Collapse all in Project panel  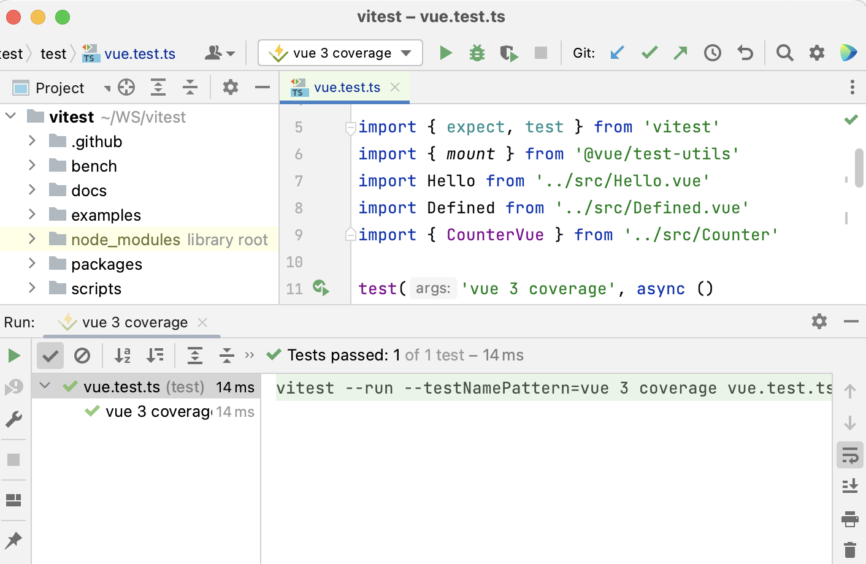point(190,88)
